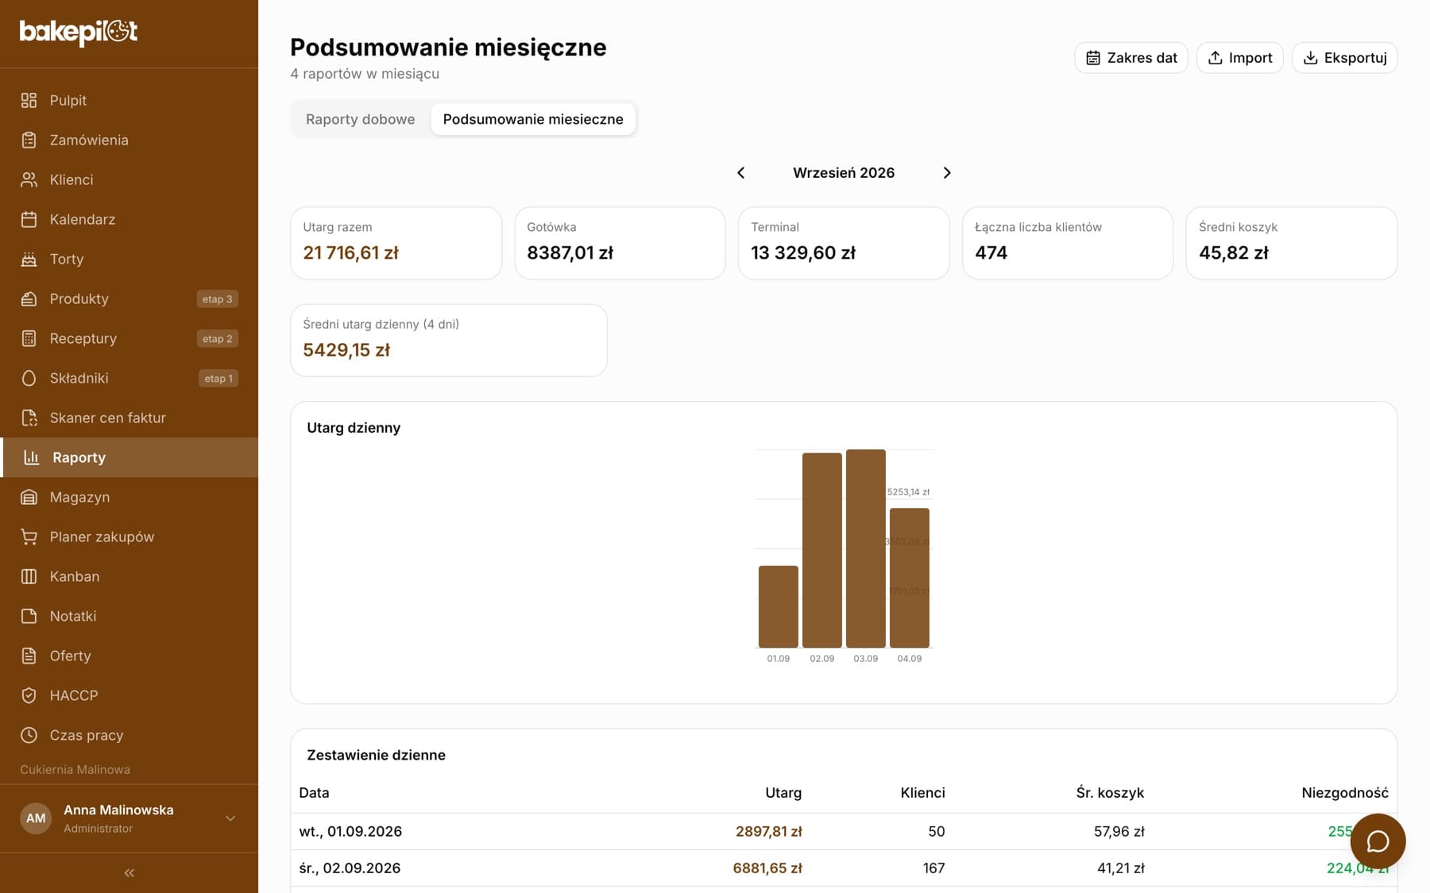Image resolution: width=1430 pixels, height=893 pixels.
Task: Click the Terminal summary card
Action: coord(844,243)
